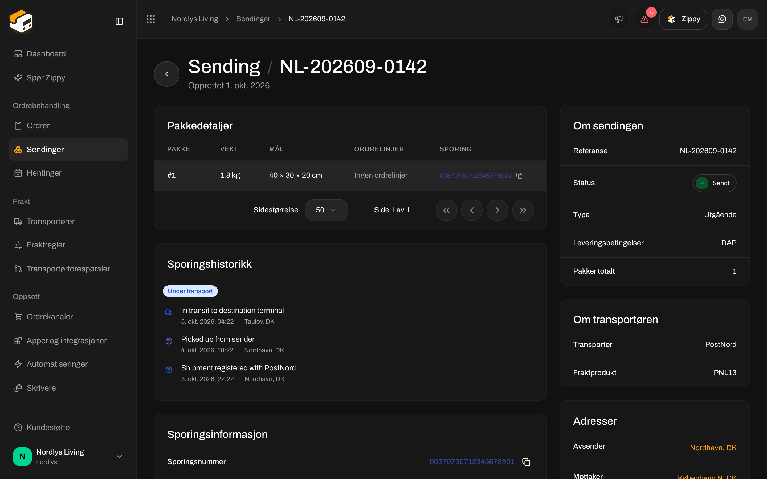Click Transportør value PostNord
The width and height of the screenshot is (767, 479).
[721, 345]
